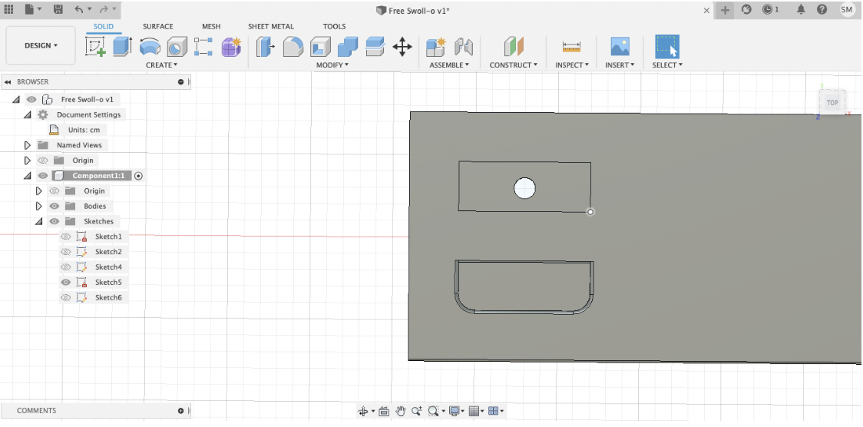Switch to the SURFACE tab
Viewport: 863px width, 427px height.
tap(157, 26)
